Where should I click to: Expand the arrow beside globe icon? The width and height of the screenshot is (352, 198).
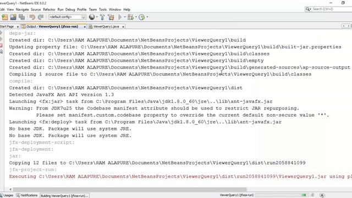coord(97,17)
